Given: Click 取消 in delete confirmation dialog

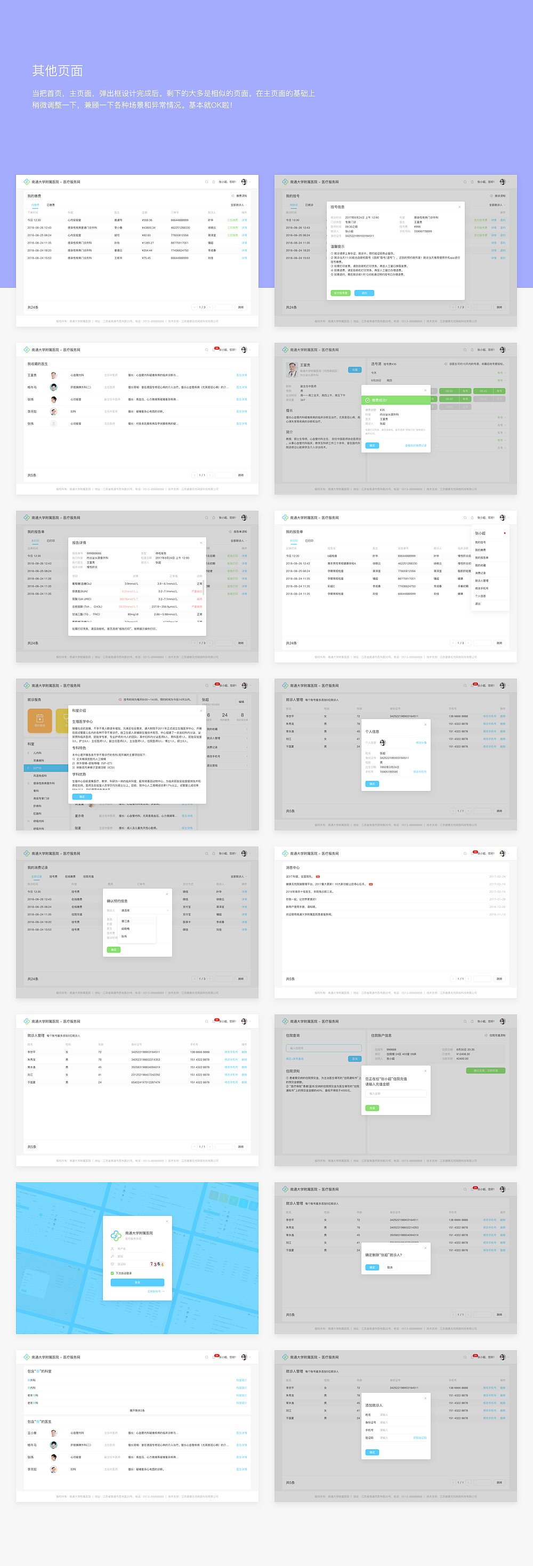Looking at the screenshot, I should (x=390, y=1268).
